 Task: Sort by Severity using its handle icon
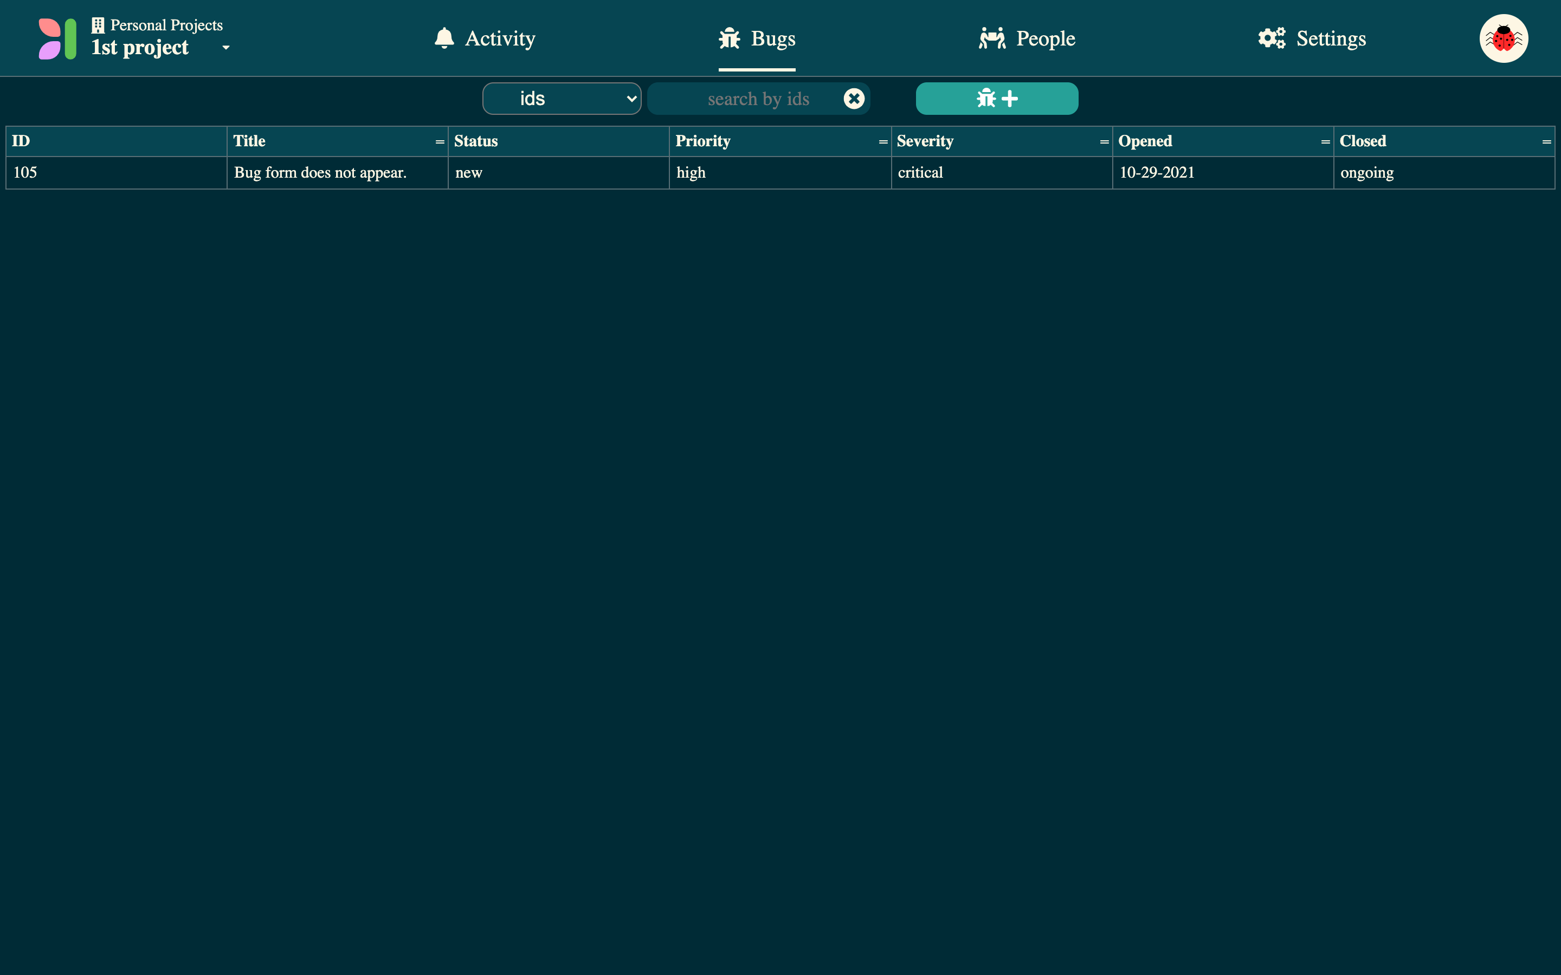[1104, 142]
